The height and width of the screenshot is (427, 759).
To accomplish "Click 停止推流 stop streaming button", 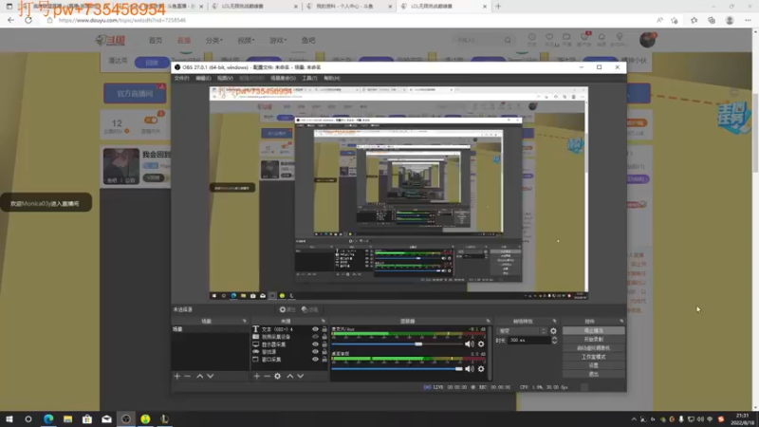I will 594,330.
